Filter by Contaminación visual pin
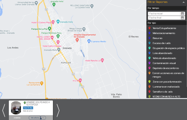 150,63
